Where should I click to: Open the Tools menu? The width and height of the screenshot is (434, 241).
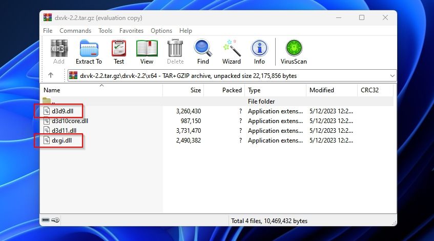click(105, 31)
